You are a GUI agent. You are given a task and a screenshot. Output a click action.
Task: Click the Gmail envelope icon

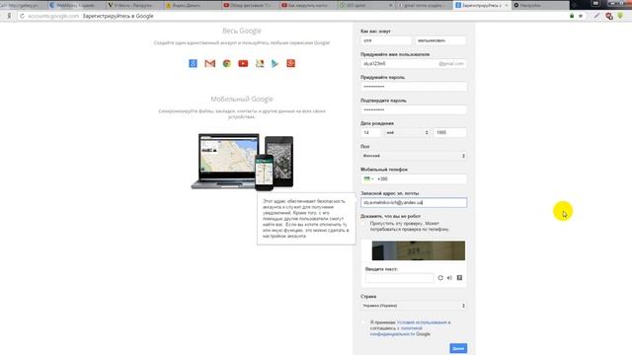pos(209,63)
